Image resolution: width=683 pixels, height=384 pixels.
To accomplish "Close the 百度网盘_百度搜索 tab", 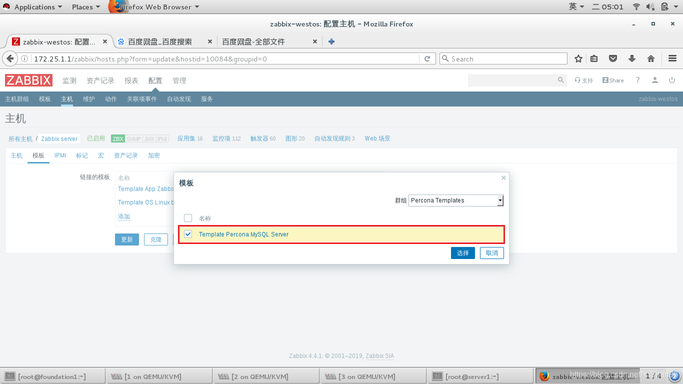I will pyautogui.click(x=209, y=41).
